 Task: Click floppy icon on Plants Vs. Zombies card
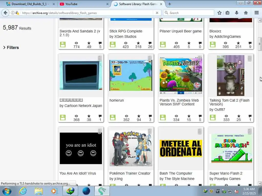(163, 117)
